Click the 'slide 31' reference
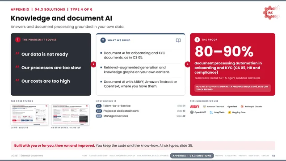286x161 pixels. [181, 106]
